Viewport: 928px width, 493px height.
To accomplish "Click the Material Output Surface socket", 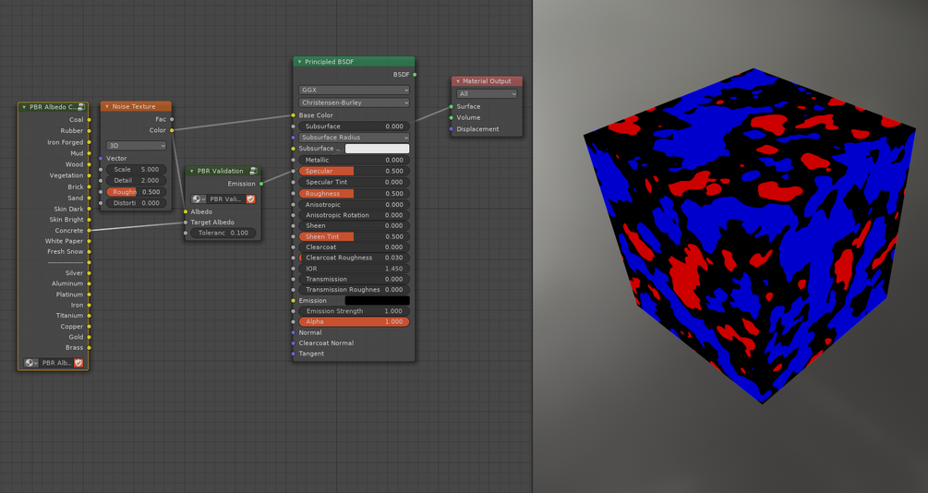I will 451,106.
